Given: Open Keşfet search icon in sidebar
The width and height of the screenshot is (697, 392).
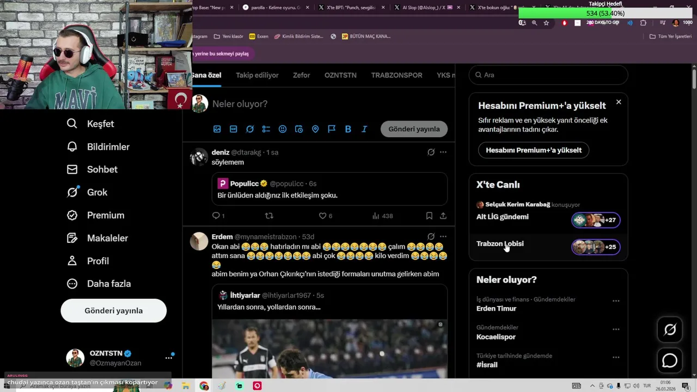Looking at the screenshot, I should [x=72, y=124].
